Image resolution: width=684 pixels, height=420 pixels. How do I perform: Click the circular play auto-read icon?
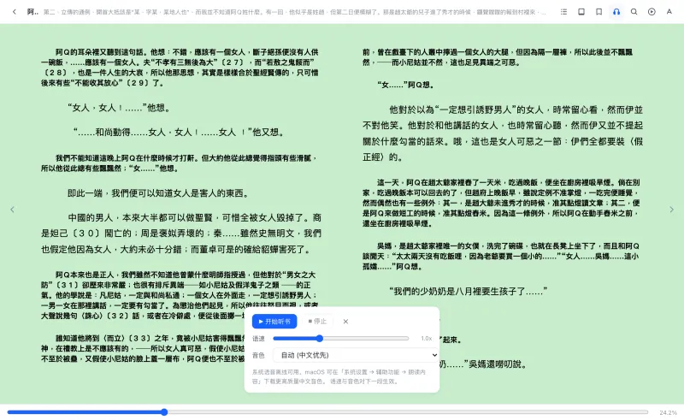652,12
